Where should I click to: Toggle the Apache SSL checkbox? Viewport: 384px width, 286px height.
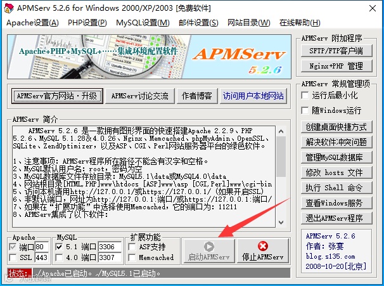coord(13,257)
